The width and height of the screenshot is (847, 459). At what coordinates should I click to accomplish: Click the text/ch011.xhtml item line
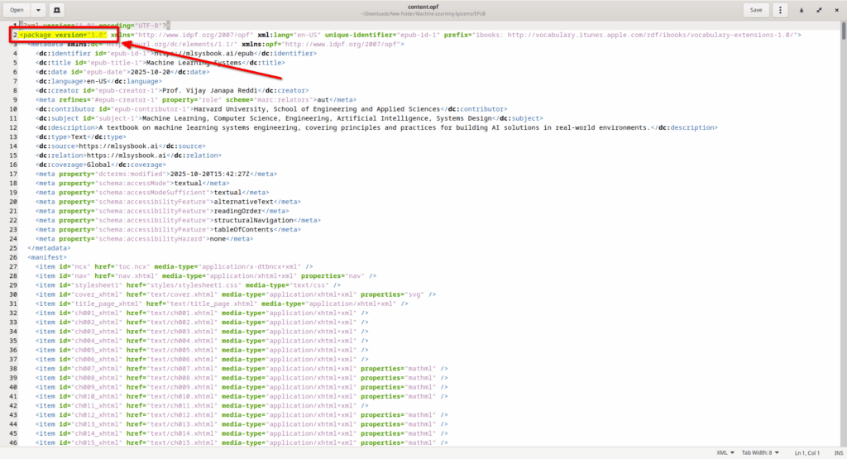coord(202,405)
